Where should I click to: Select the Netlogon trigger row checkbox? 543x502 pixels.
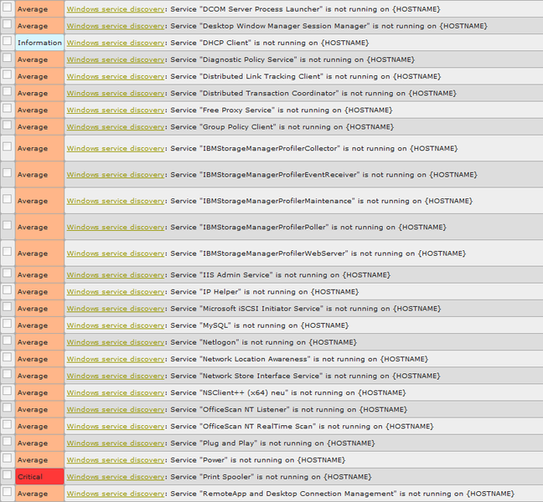coord(8,341)
